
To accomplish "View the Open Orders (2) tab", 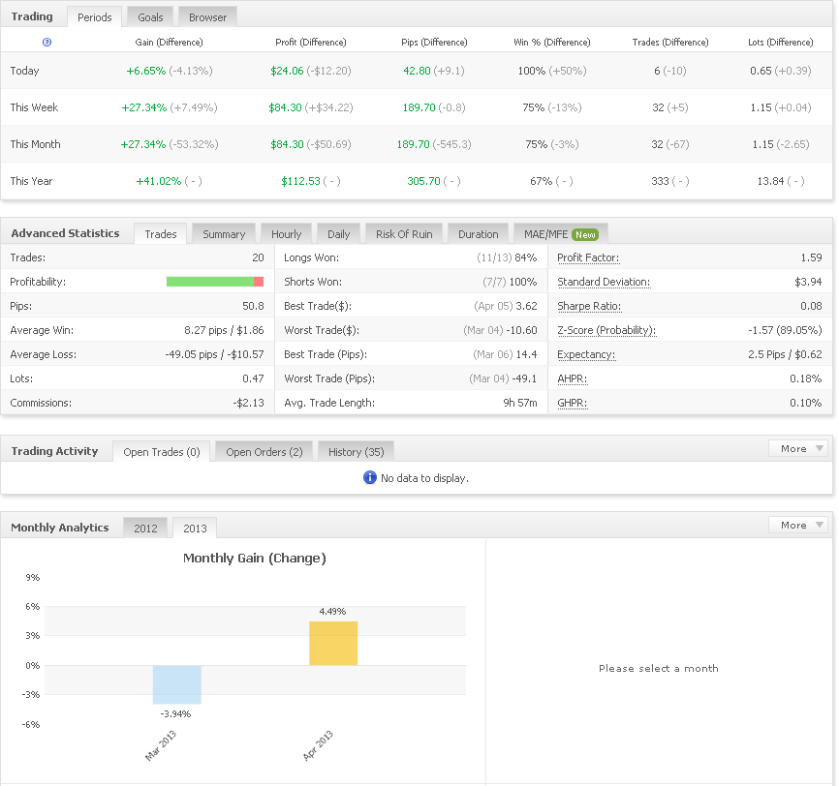I will coord(264,452).
